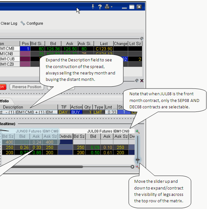This screenshot has width=207, height=209.
Task: Click the panel detach icon beside the X
Action: point(137,81)
